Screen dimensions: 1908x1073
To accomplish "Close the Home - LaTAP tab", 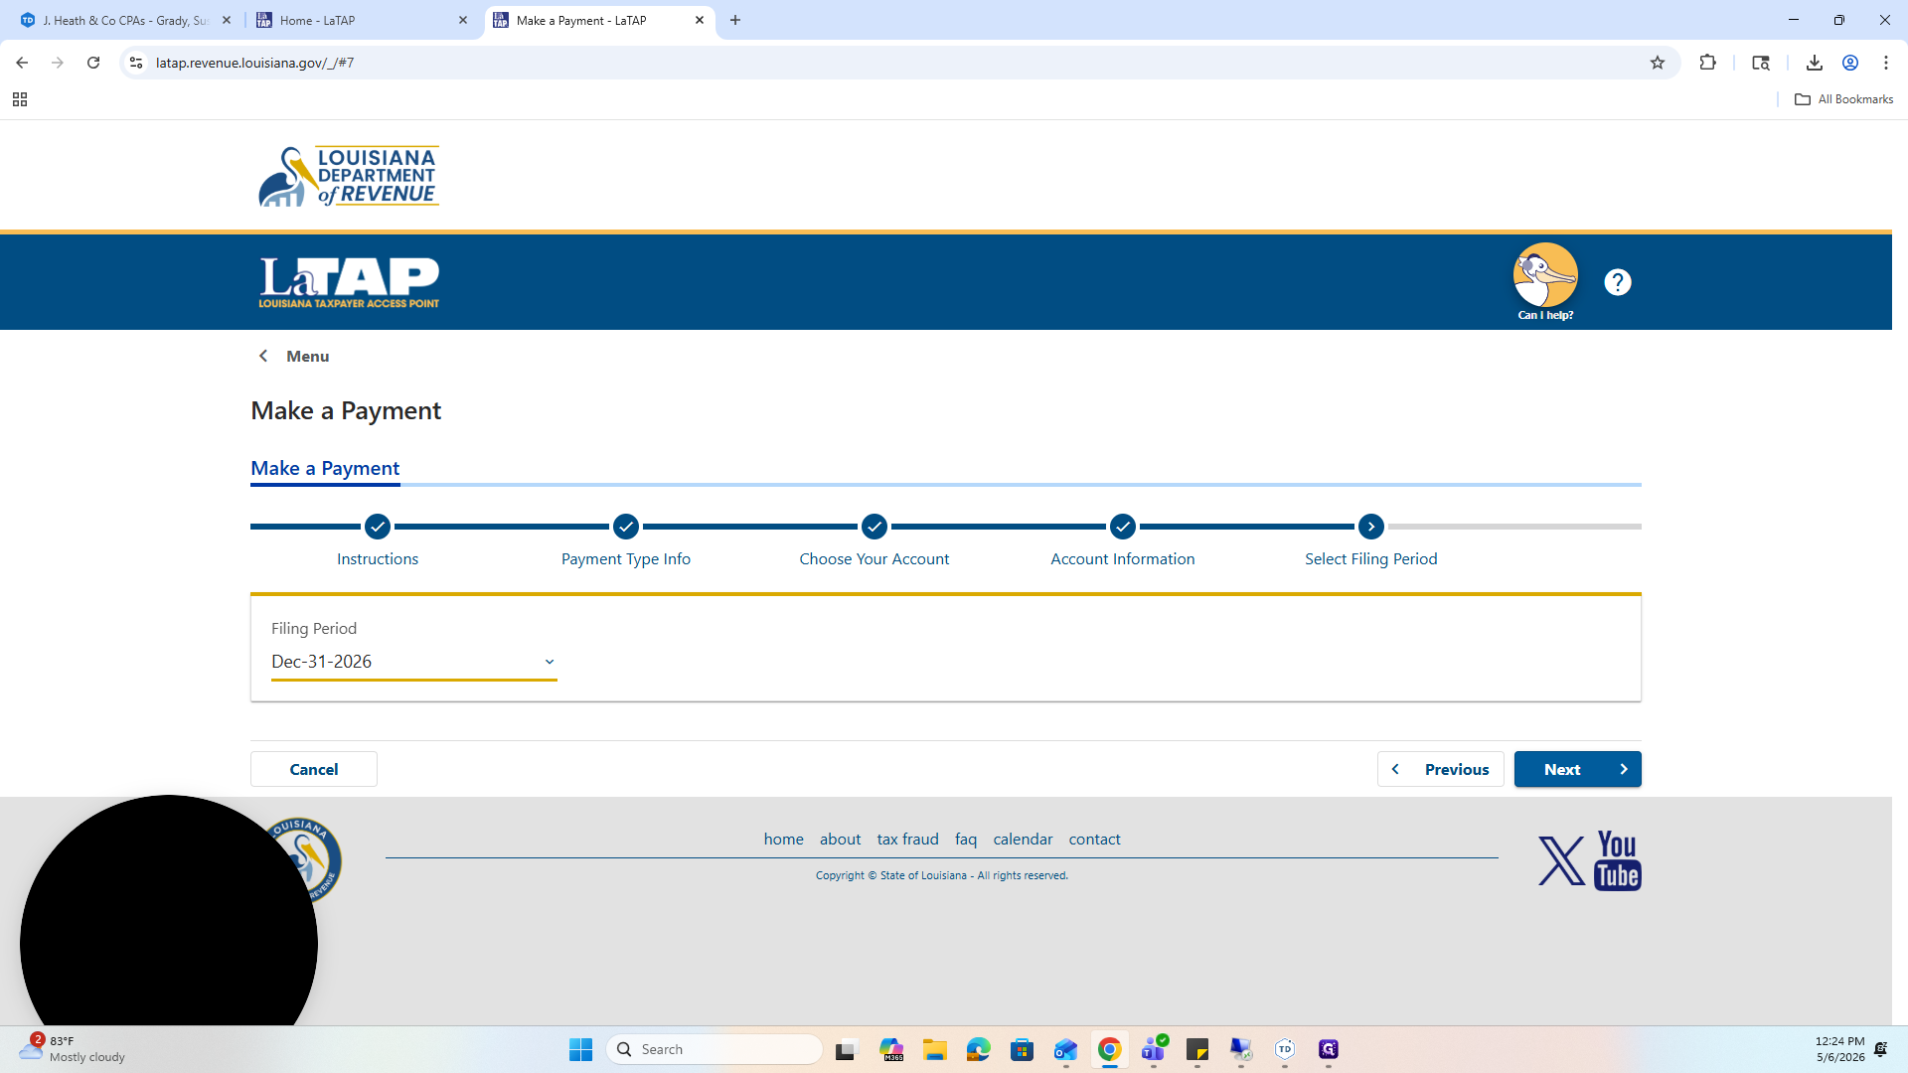I will [x=463, y=20].
